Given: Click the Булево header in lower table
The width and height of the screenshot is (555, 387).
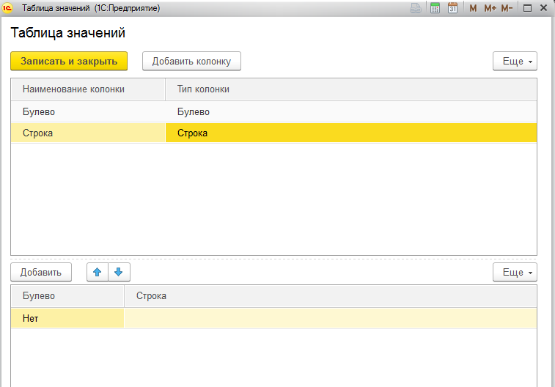Looking at the screenshot, I should click(x=67, y=296).
